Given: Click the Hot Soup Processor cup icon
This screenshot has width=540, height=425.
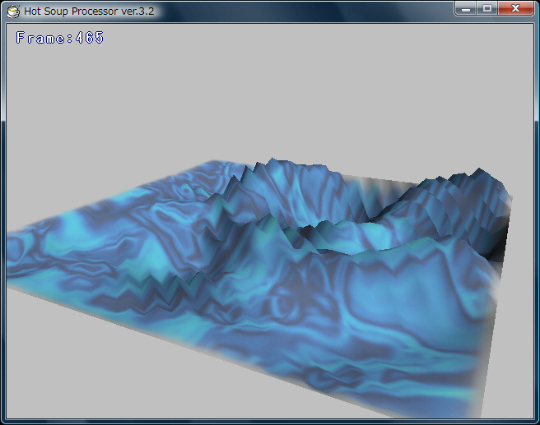Looking at the screenshot, I should (13, 12).
